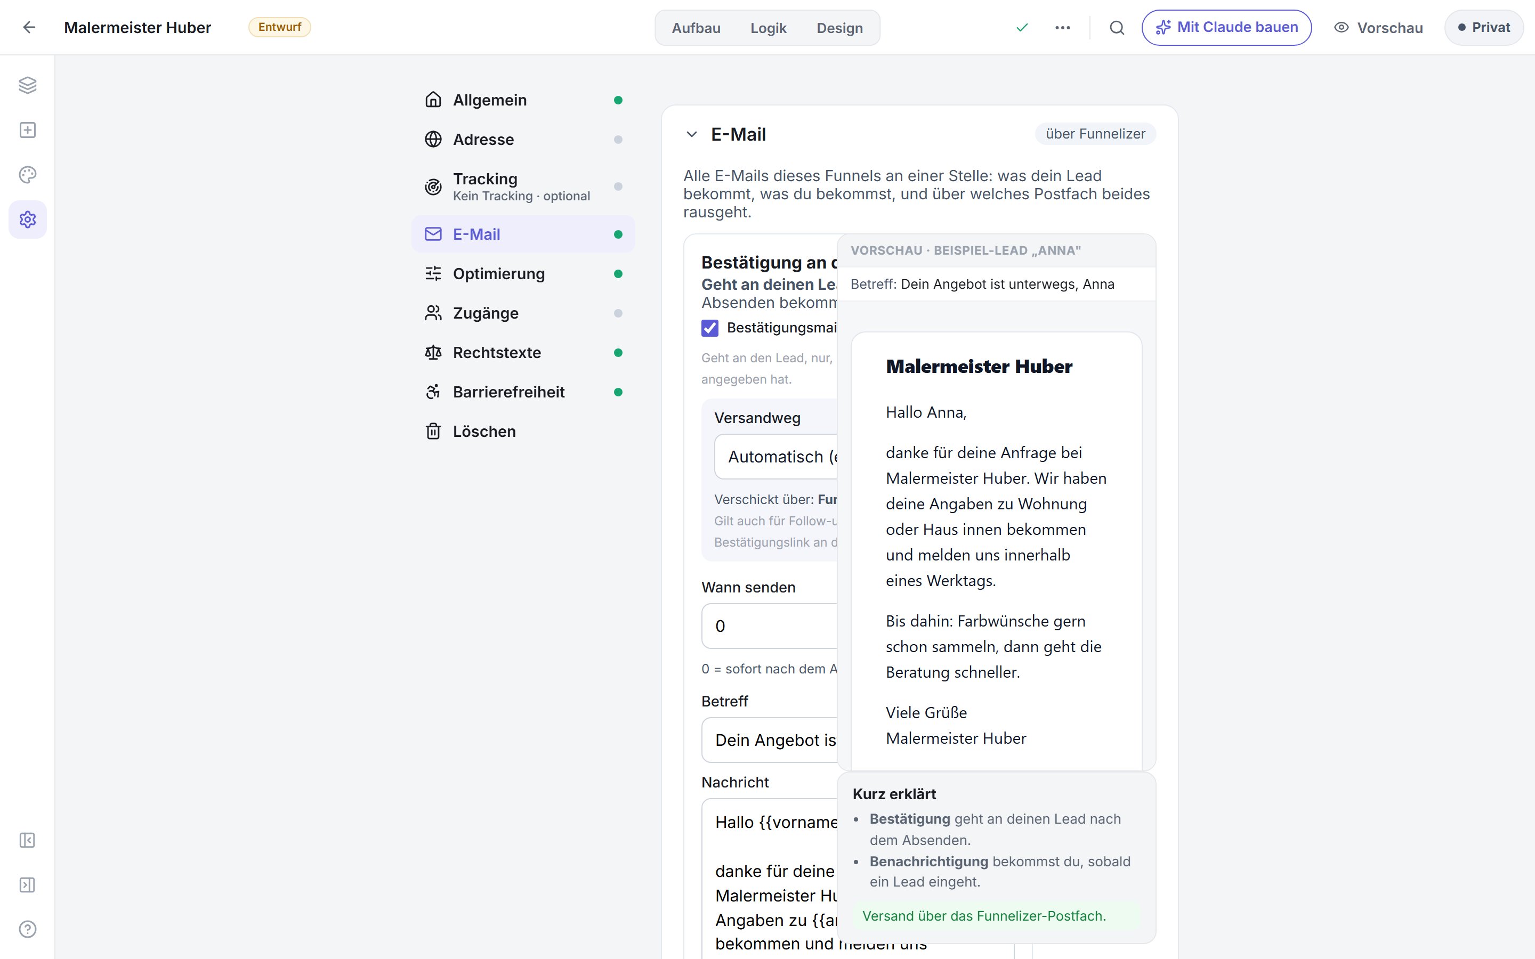Image resolution: width=1535 pixels, height=959 pixels.
Task: Click the search magnifier icon
Action: (x=1117, y=27)
